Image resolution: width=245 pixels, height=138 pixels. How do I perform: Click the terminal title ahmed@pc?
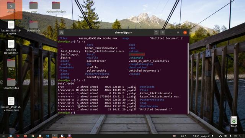[123, 33]
